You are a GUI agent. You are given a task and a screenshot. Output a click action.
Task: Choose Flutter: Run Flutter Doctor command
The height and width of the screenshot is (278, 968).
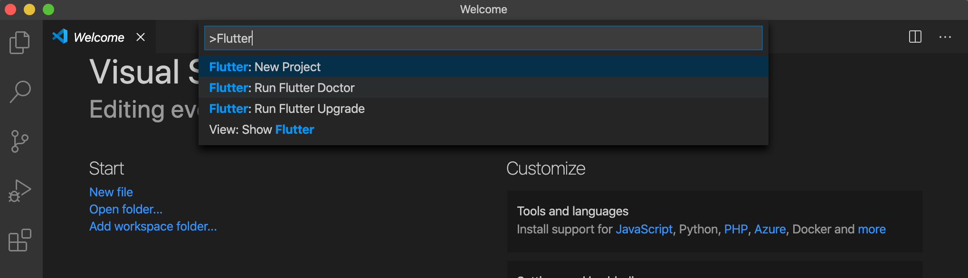(x=483, y=88)
